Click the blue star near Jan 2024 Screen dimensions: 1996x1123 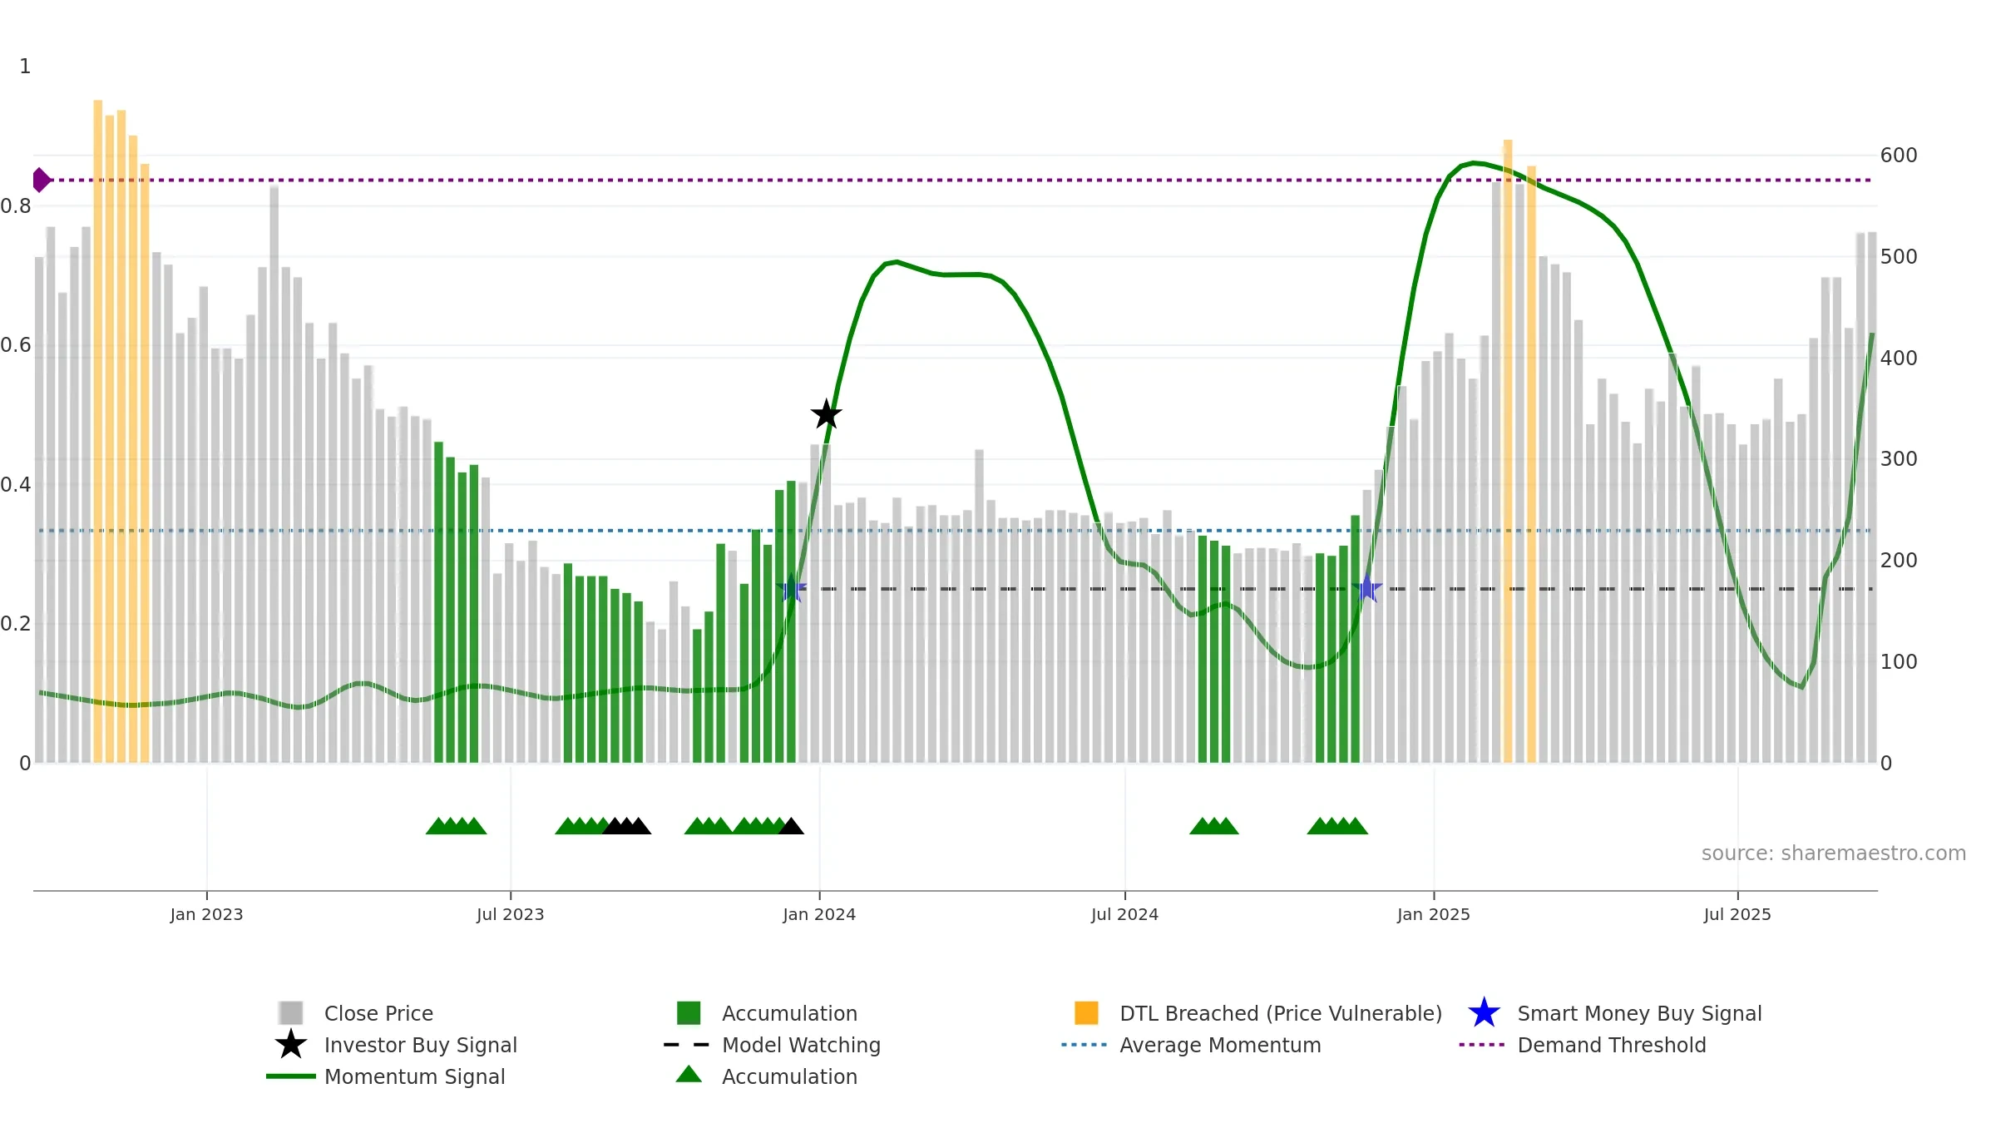pos(792,588)
